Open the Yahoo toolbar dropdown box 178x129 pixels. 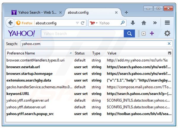pyautogui.click(x=144, y=34)
